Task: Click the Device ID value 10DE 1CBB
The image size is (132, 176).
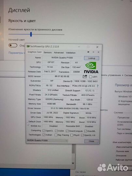Action: pos(86,81)
